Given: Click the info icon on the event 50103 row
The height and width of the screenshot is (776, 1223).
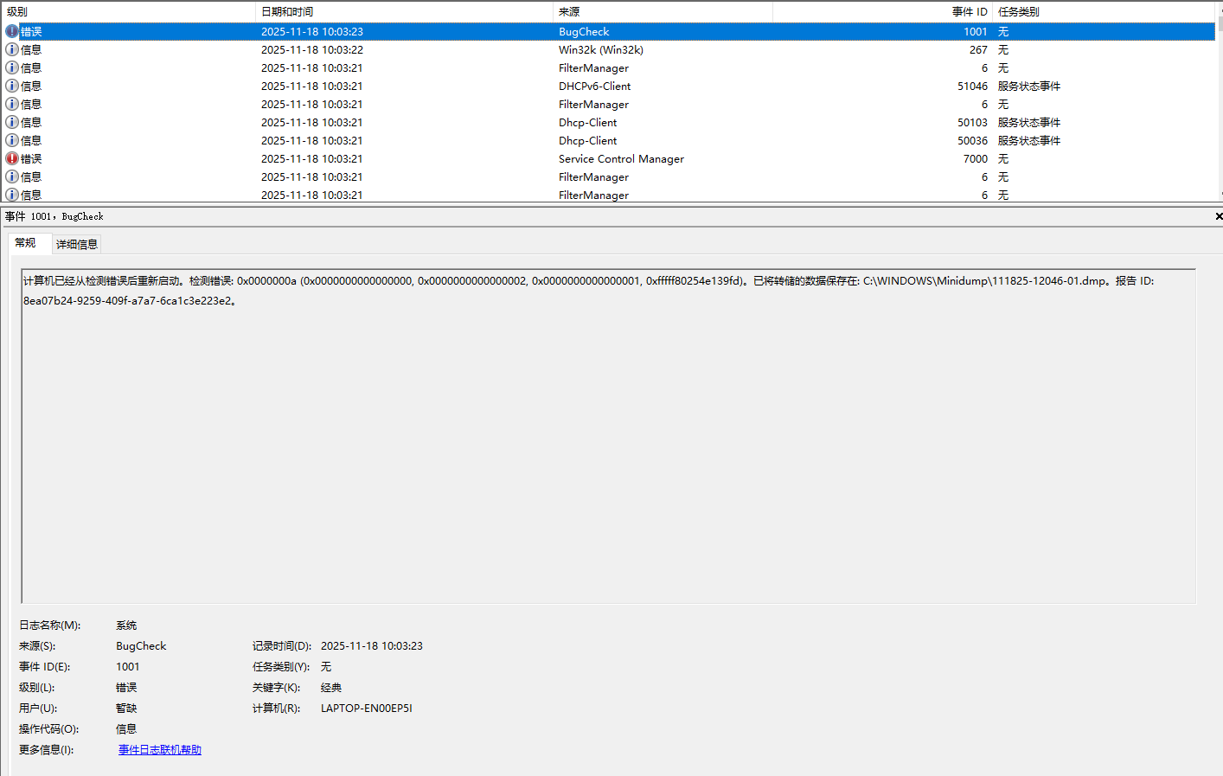Looking at the screenshot, I should 12,122.
